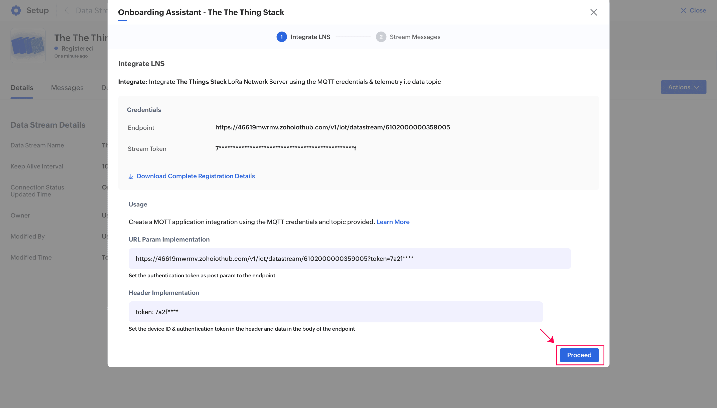Click the Registered status label
This screenshot has height=408, width=717.
(77, 48)
